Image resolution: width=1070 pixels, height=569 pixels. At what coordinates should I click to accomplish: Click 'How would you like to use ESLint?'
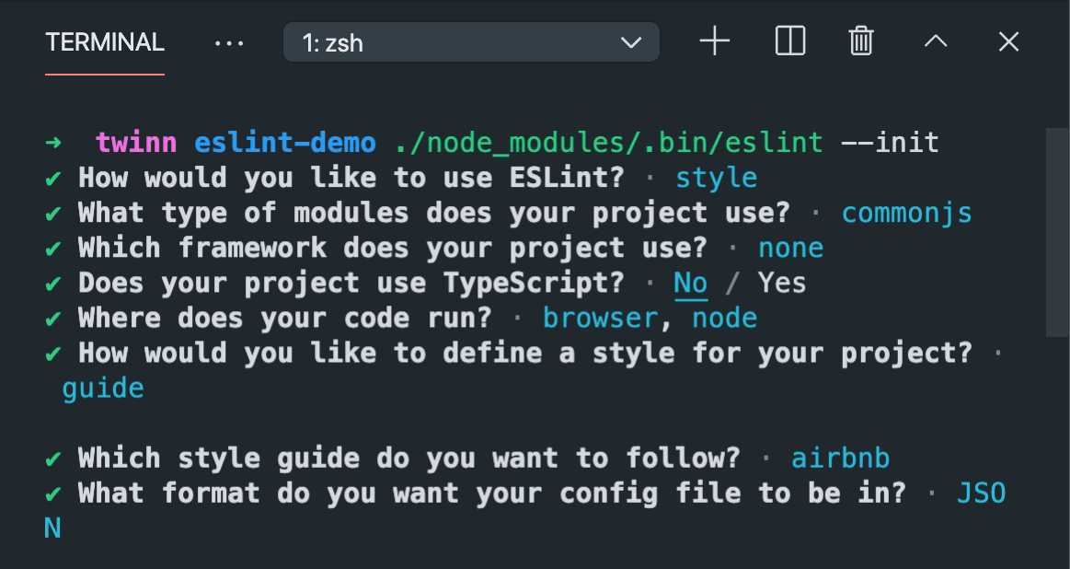click(x=351, y=179)
